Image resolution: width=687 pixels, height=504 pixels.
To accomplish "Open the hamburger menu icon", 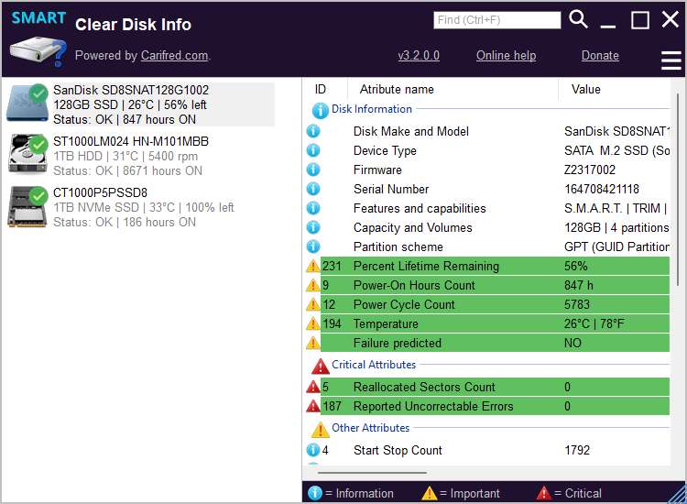I will point(671,60).
